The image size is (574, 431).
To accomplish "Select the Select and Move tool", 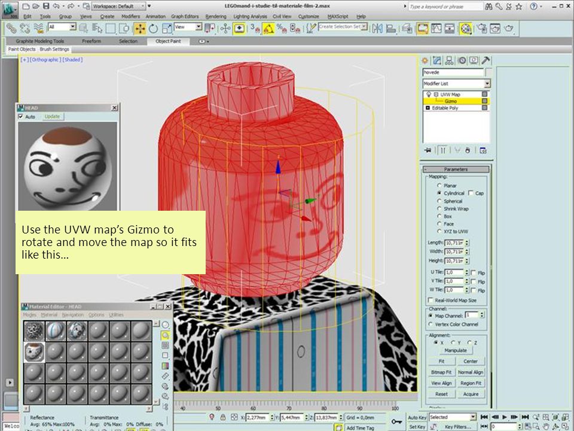I will pos(140,28).
